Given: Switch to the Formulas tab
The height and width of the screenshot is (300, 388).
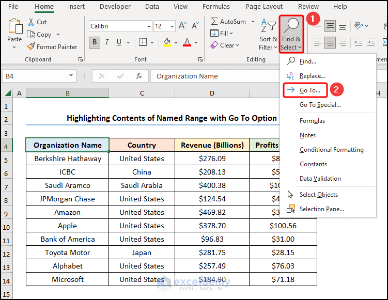Looking at the screenshot, I should pos(216,7).
